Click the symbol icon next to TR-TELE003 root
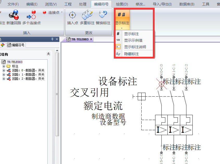Screen dimensions: 220x164 click(x=4, y=62)
